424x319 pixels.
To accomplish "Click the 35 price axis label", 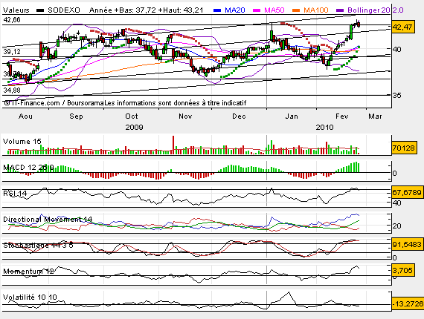I will click(397, 96).
